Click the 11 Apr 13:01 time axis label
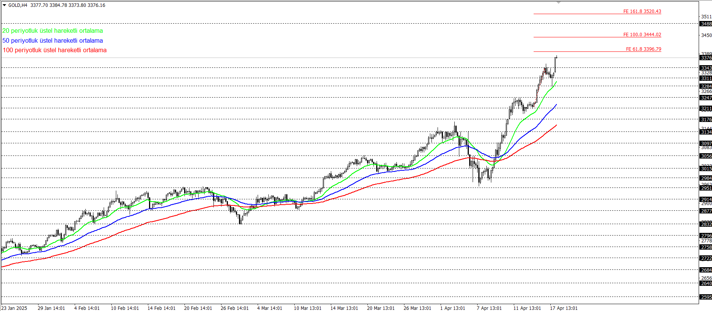 click(x=527, y=308)
